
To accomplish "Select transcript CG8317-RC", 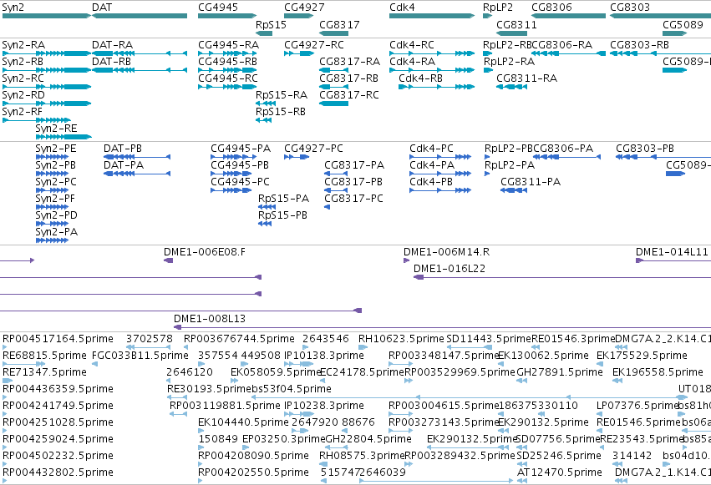I will [349, 95].
